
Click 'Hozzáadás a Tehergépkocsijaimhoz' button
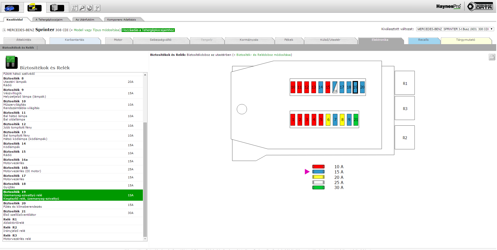click(x=148, y=30)
